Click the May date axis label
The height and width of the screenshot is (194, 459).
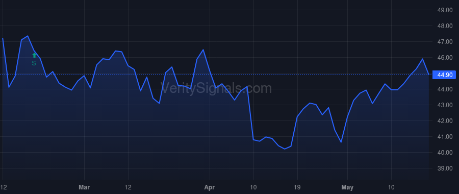347,187
